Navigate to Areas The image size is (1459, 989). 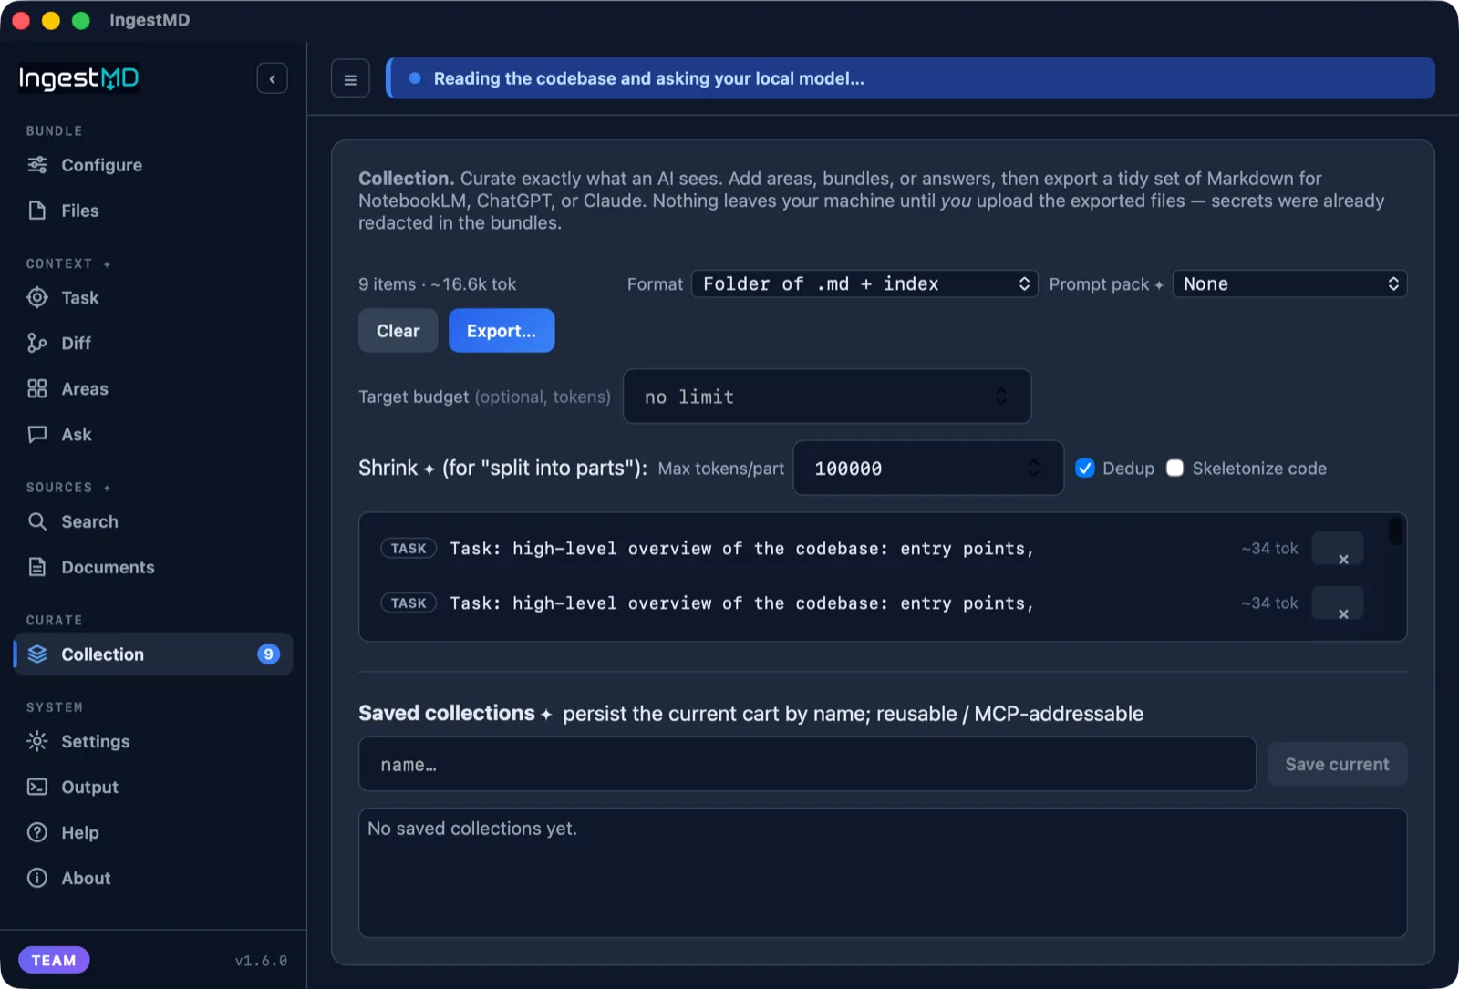153,388
